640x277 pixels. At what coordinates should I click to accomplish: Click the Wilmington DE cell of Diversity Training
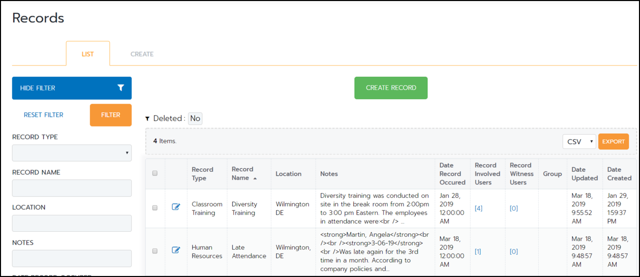[x=292, y=208]
